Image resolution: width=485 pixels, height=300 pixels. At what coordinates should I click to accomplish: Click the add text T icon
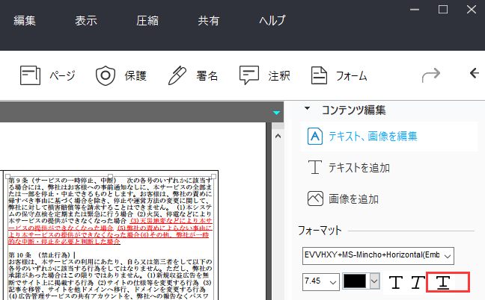tap(315, 167)
